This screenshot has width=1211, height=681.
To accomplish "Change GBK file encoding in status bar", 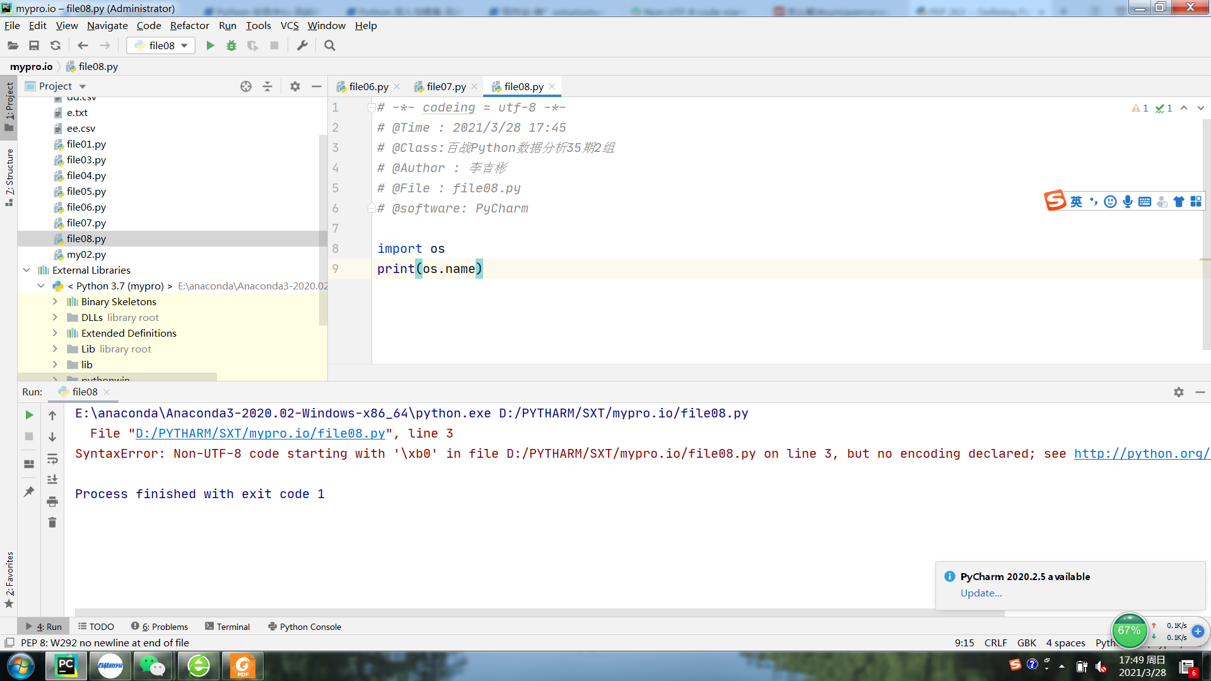I will tap(1027, 643).
